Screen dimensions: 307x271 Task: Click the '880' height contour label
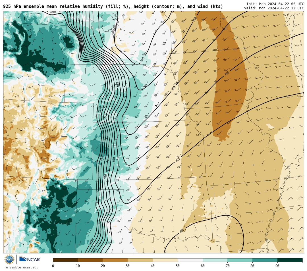(118, 84)
